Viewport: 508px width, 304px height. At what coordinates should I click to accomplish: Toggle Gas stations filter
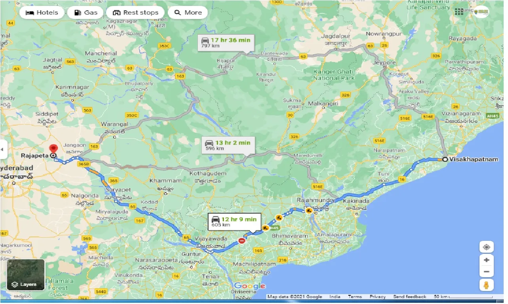click(x=85, y=13)
